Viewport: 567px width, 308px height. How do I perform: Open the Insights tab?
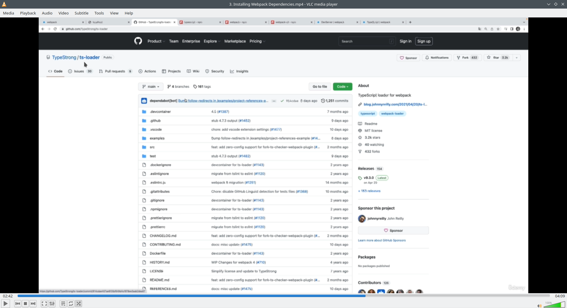click(x=239, y=71)
